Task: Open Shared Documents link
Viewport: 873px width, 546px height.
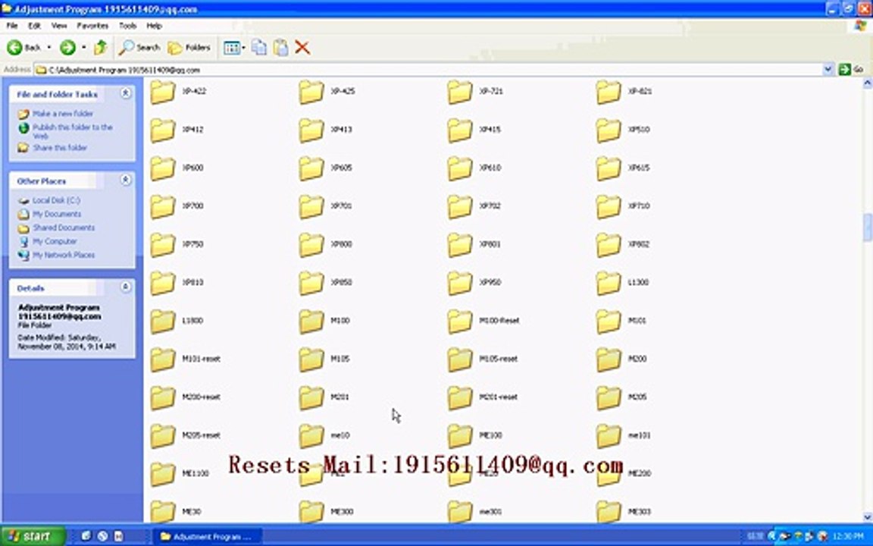Action: click(64, 227)
